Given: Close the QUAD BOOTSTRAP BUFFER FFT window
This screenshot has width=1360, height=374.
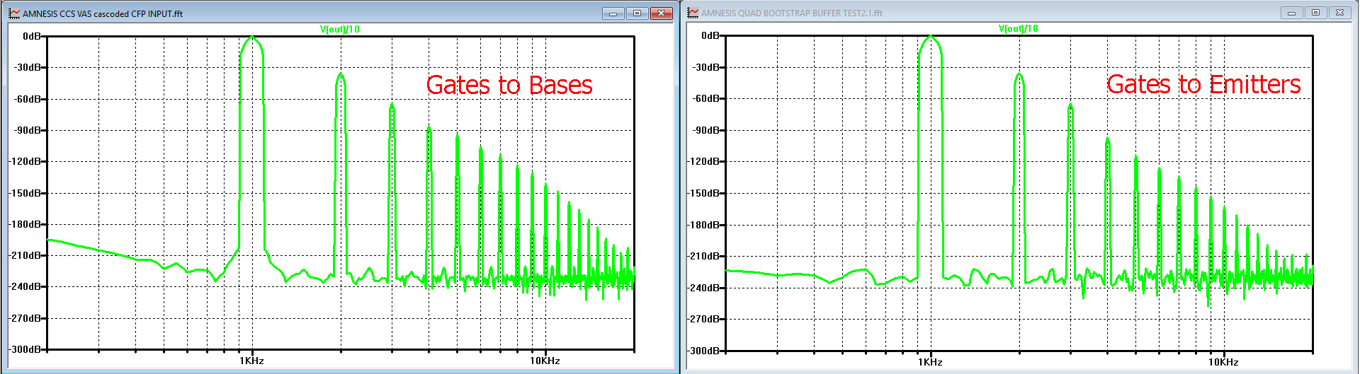Looking at the screenshot, I should pyautogui.click(x=1339, y=13).
